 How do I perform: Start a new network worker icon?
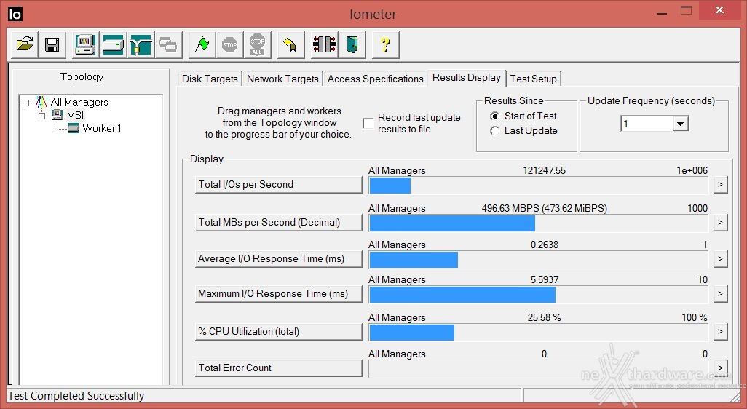point(141,45)
